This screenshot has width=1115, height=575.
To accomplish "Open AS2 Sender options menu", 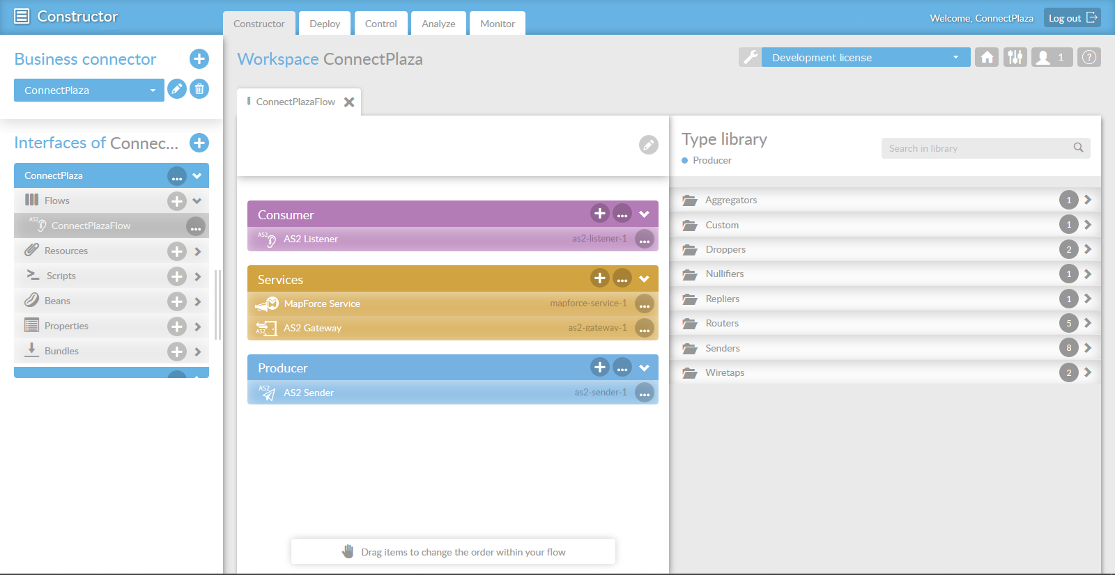I will click(645, 393).
